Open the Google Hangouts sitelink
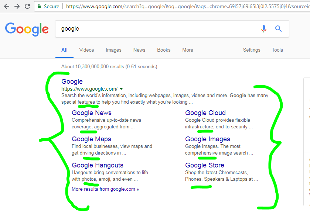 pos(98,165)
